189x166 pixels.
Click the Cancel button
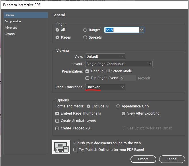172,159
